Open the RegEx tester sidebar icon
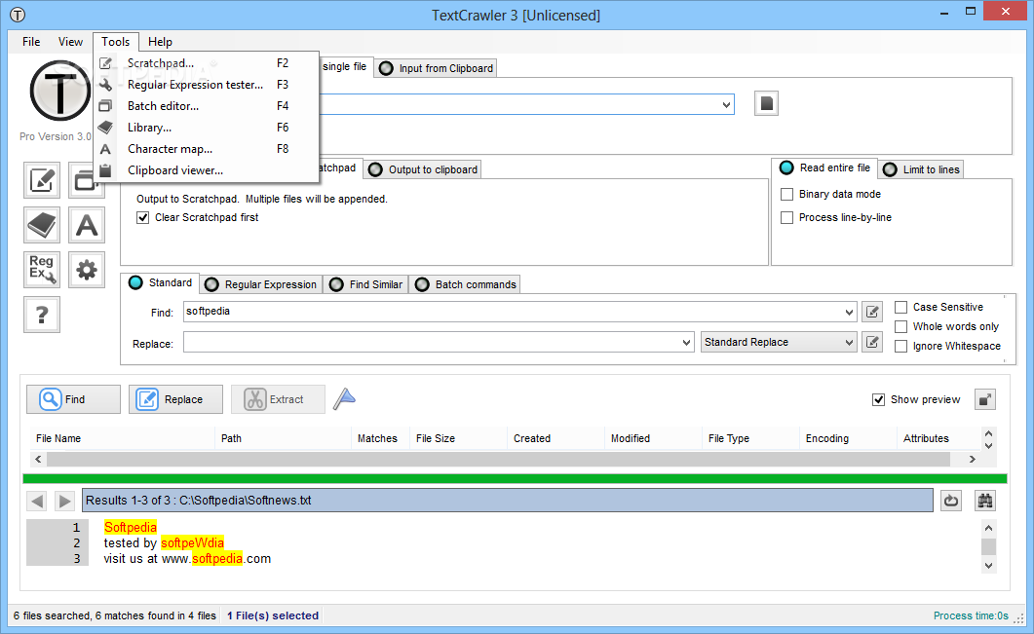This screenshot has height=634, width=1034. 42,270
